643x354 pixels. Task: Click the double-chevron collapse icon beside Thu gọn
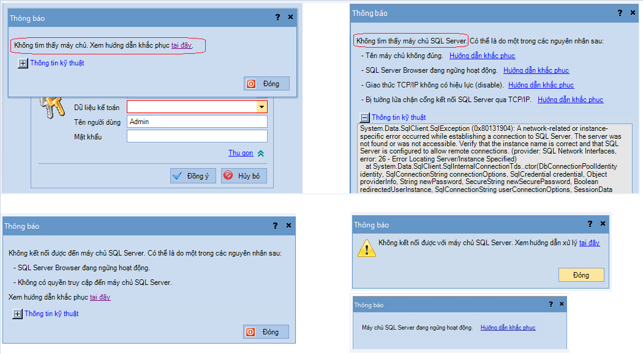[261, 153]
